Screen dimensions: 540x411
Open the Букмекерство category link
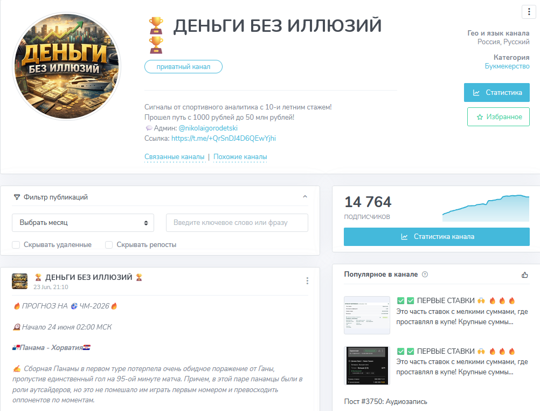coord(507,66)
